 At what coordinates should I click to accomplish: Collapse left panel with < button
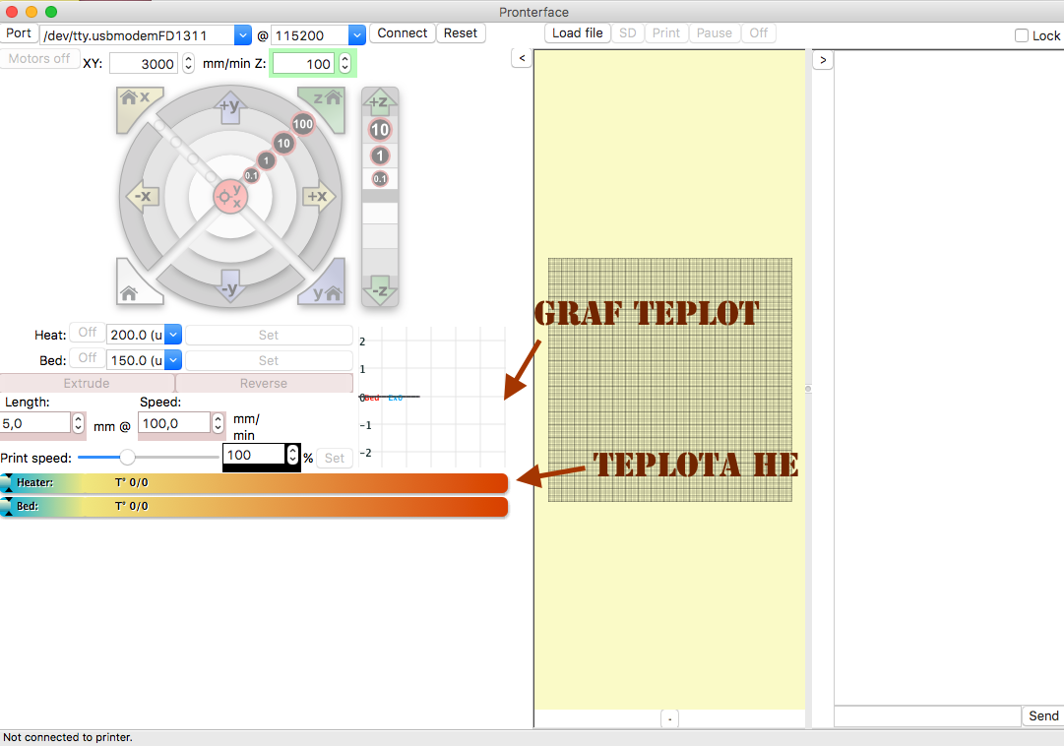522,59
